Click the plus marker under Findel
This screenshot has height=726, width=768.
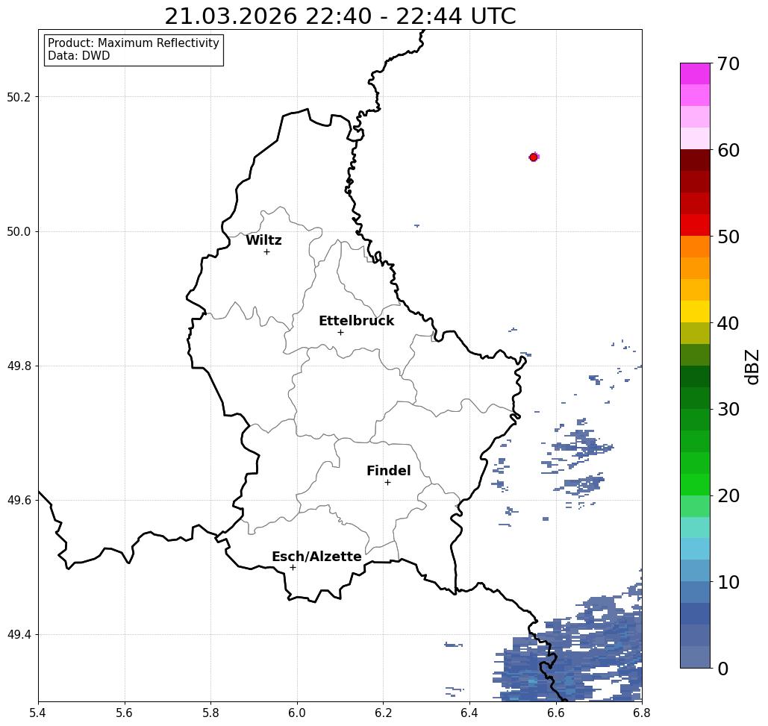pyautogui.click(x=387, y=482)
